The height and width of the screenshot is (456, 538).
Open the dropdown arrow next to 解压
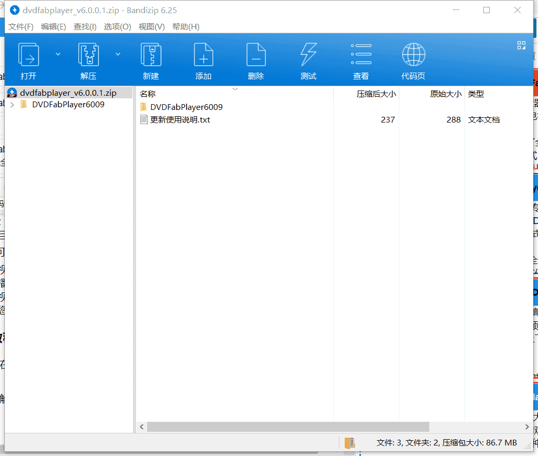[118, 54]
